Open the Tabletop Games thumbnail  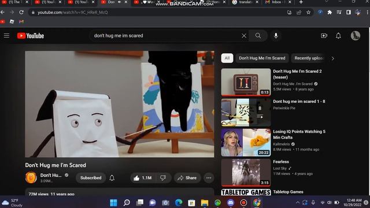point(246,192)
